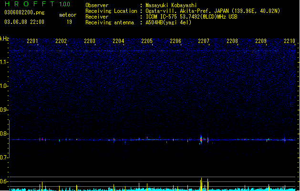Click the 1.0 frequency axis label
Image resolution: width=300 pixels, height=191 pixels.
pos(4,86)
